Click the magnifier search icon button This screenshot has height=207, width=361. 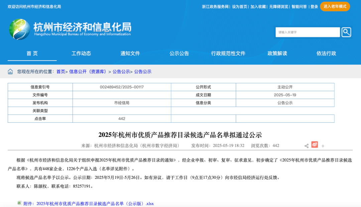[346, 32]
